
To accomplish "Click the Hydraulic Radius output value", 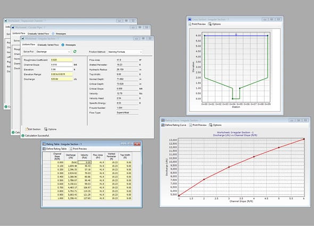I will point(127,70).
